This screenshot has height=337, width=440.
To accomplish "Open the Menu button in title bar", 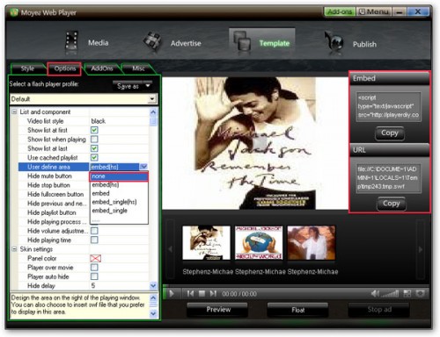I will coord(374,11).
